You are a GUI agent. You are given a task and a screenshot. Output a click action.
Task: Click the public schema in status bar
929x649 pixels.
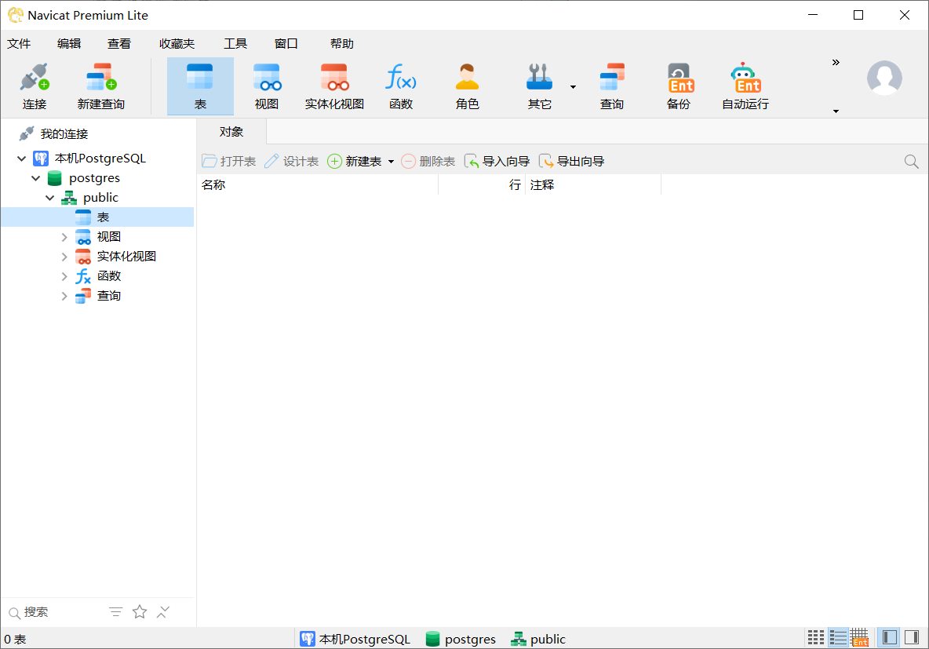click(538, 639)
